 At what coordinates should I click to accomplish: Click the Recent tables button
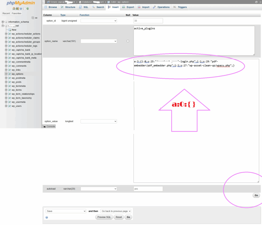(6, 13)
